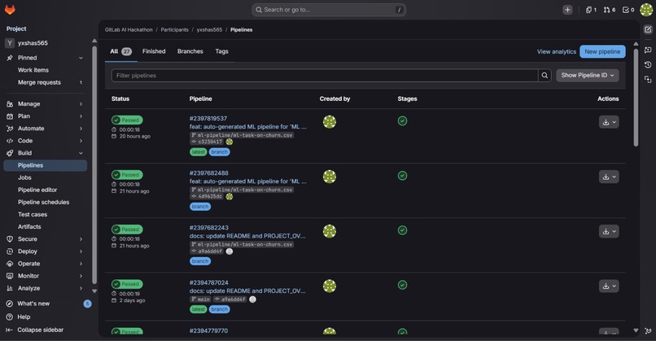Open the chat icon in right side panel
Screen dimensions: 656x341
pyautogui.click(x=648, y=50)
